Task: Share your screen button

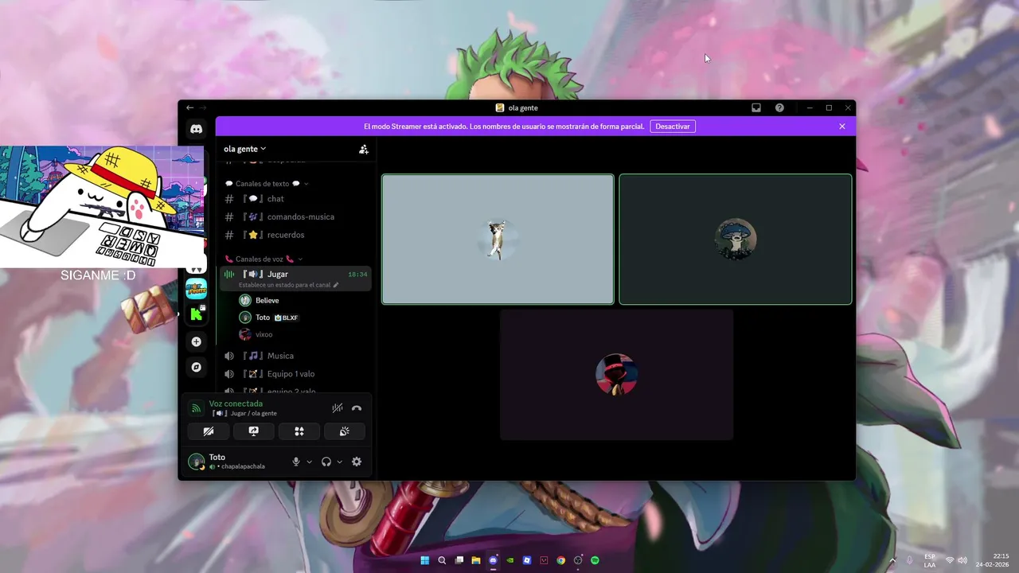Action: click(x=254, y=431)
